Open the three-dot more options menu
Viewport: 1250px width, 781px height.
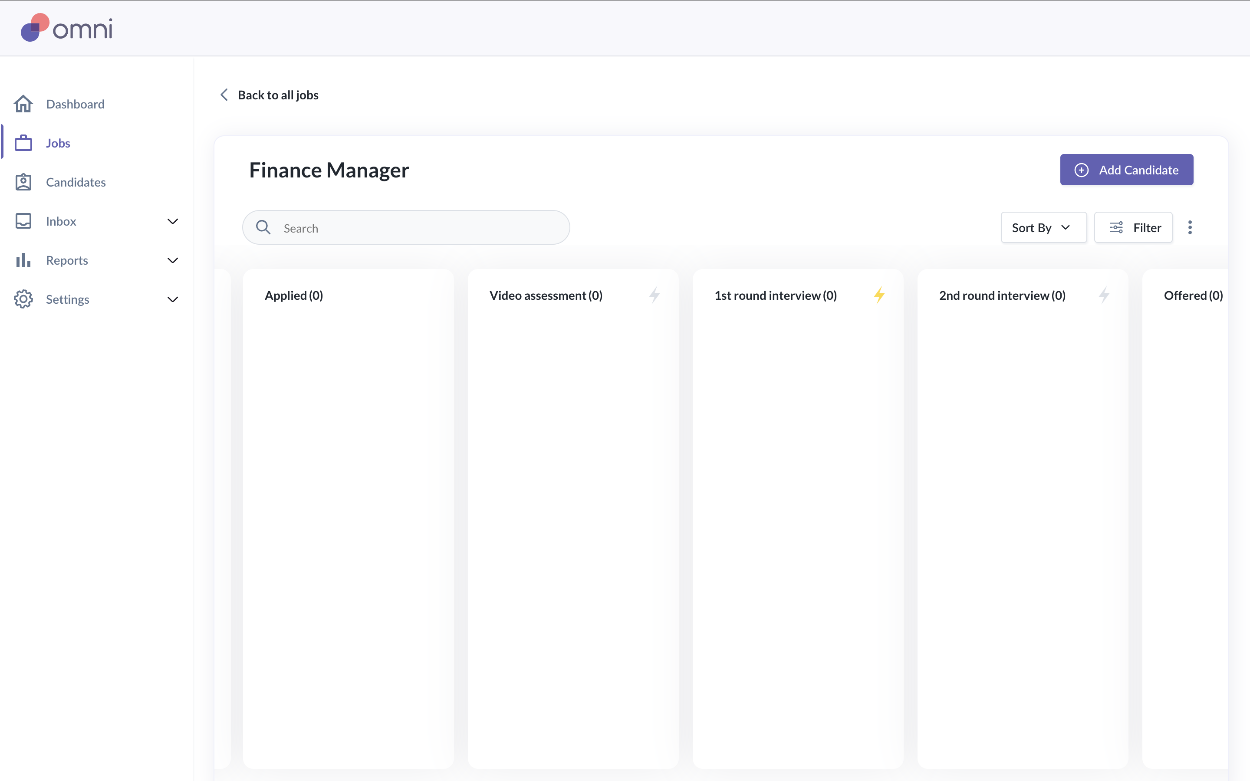click(1190, 228)
